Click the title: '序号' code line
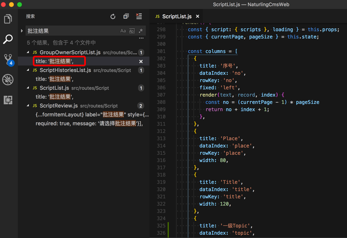The height and width of the screenshot is (238, 347). (x=219, y=66)
